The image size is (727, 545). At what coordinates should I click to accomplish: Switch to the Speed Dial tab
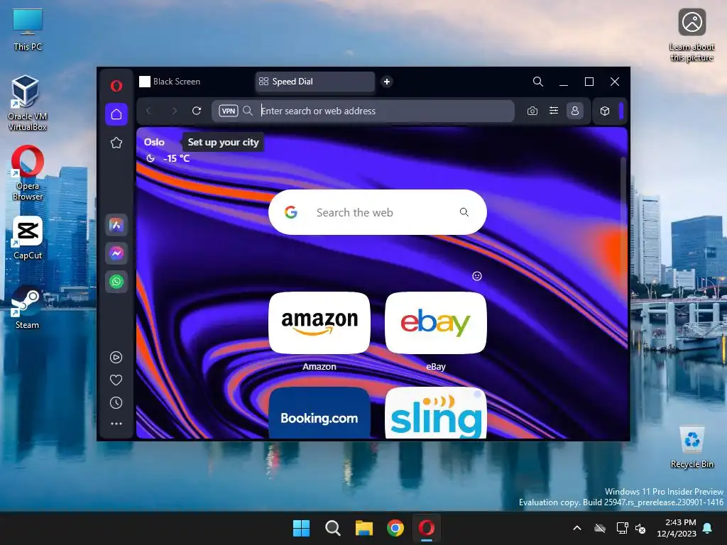[x=315, y=82]
